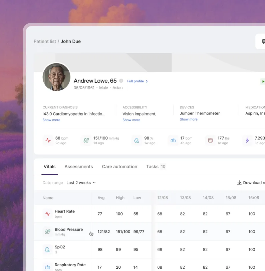Click the blood pressure icon beside 151/100 mmHg
This screenshot has height=271, width=265.
(x=86, y=140)
